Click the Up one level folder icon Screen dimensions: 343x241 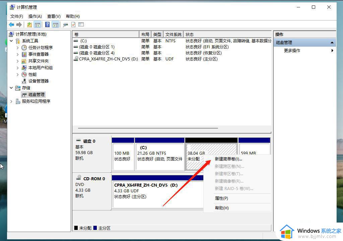(29, 25)
